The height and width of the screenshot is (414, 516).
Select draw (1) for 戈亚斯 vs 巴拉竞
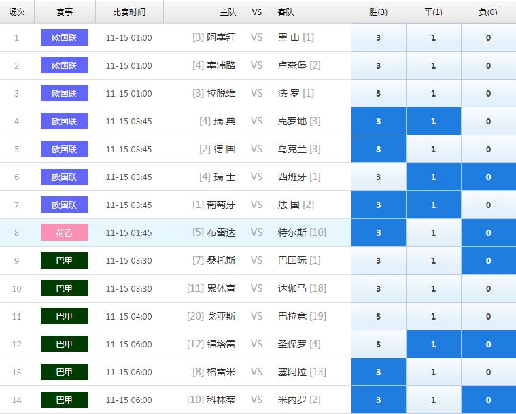pyautogui.click(x=434, y=316)
